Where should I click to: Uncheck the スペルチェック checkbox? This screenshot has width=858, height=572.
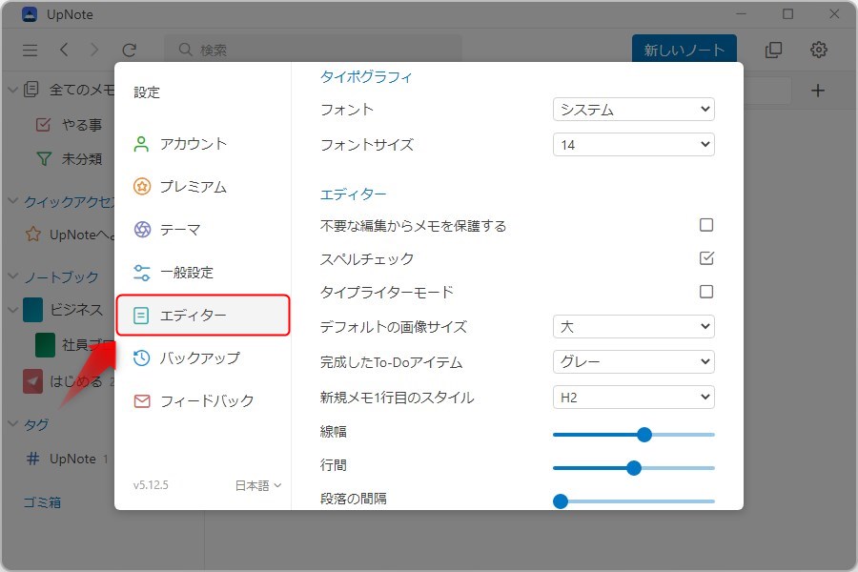(706, 257)
